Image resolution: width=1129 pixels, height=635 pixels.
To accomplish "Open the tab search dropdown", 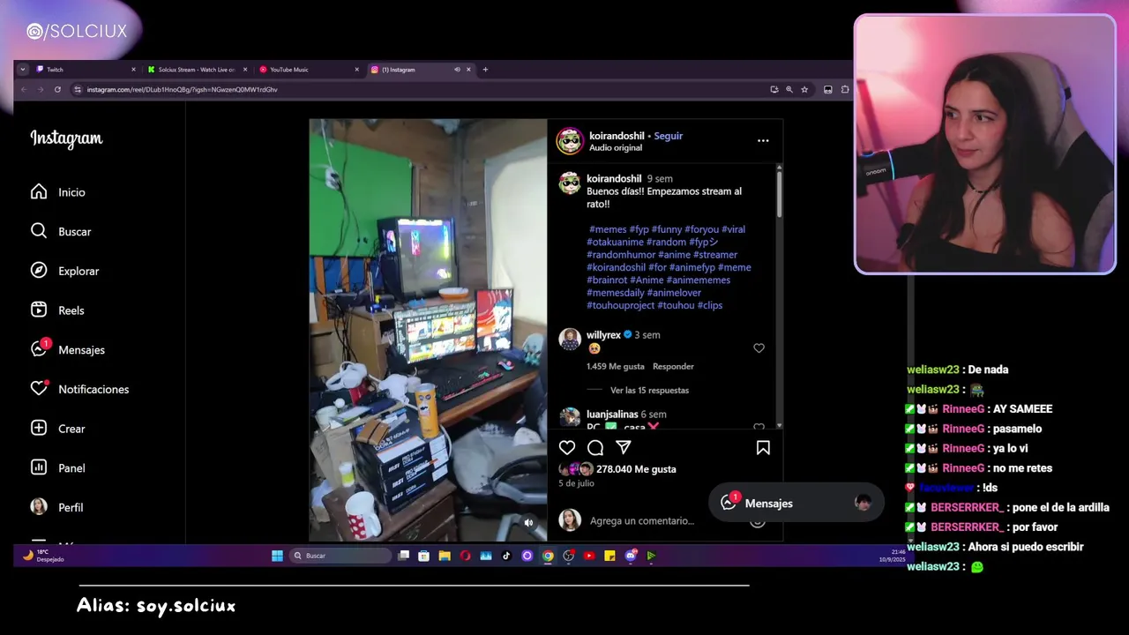I will 22,70.
